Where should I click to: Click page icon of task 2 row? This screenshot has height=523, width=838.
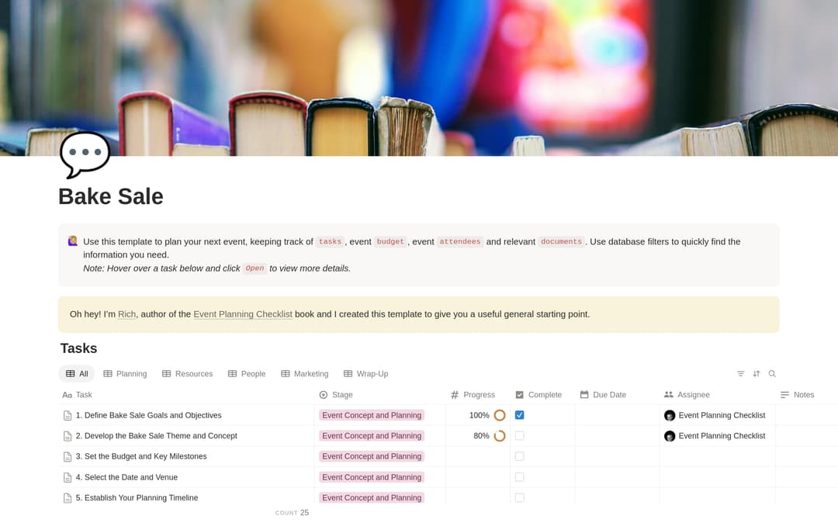tap(68, 436)
